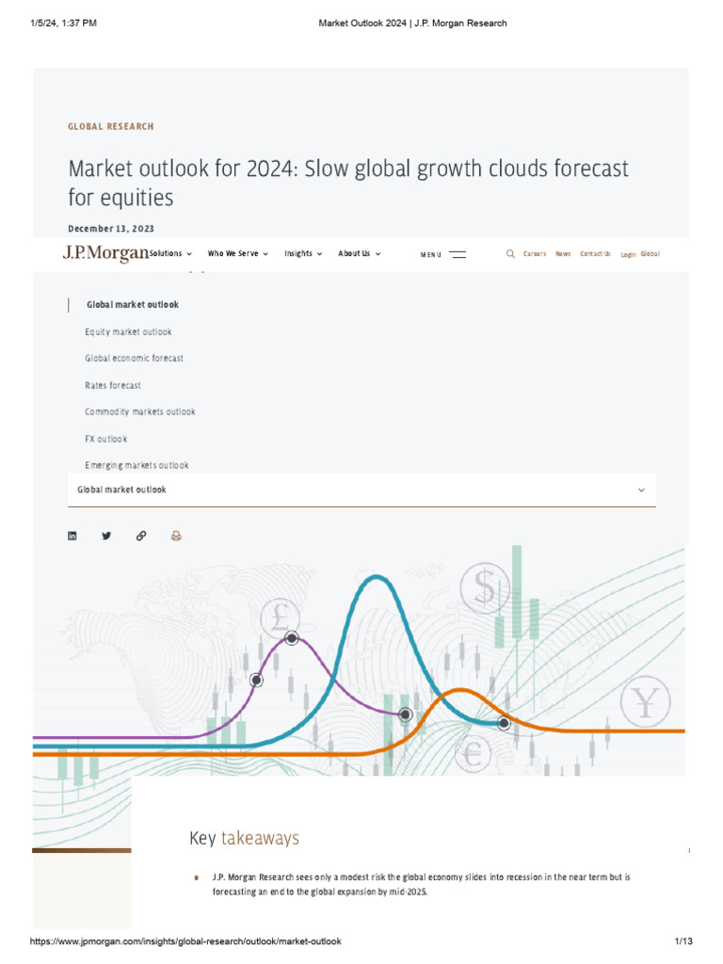The image size is (723, 964).
Task: Click the Login link
Action: click(x=628, y=254)
